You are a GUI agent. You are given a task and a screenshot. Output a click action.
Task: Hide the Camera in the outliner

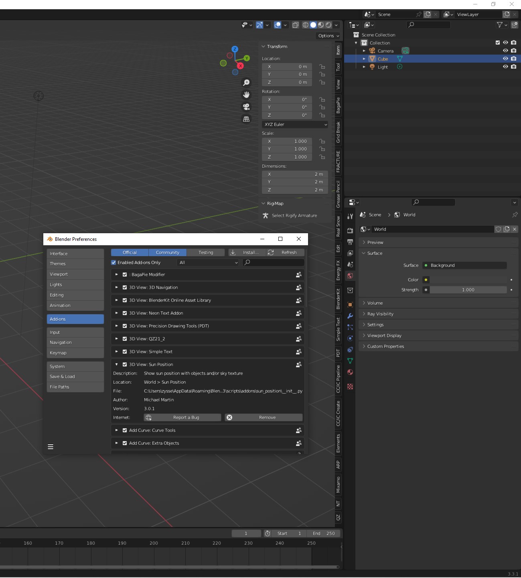pos(505,51)
